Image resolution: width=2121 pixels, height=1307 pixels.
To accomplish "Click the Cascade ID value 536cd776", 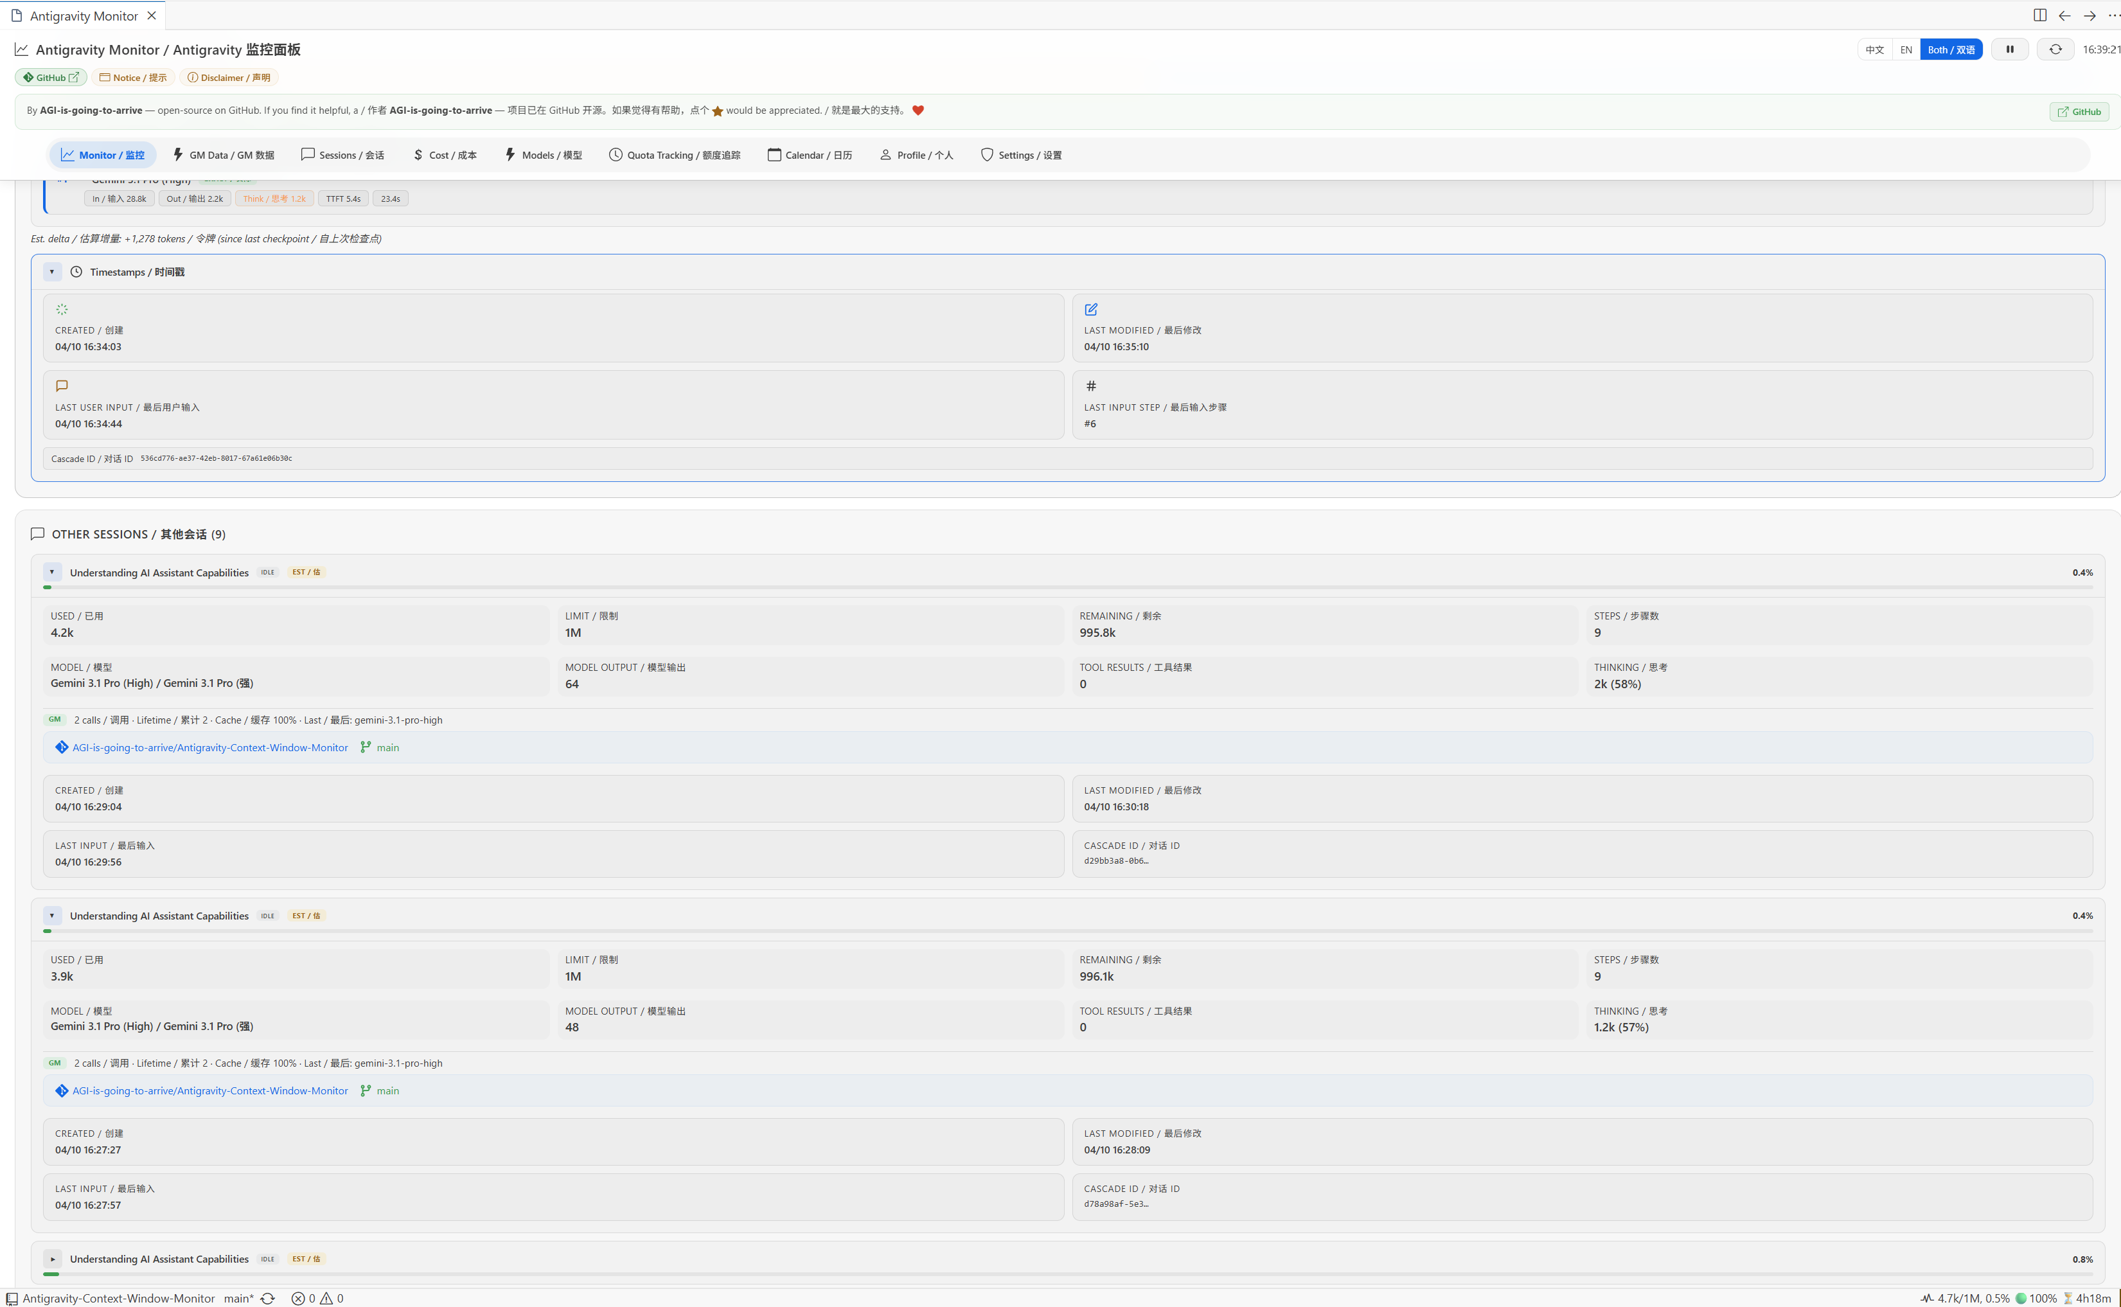I will pyautogui.click(x=216, y=458).
